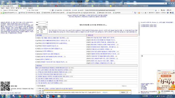Screen dimensions: 175x98
Task: Close the first browser tab
Action: (17, 6)
